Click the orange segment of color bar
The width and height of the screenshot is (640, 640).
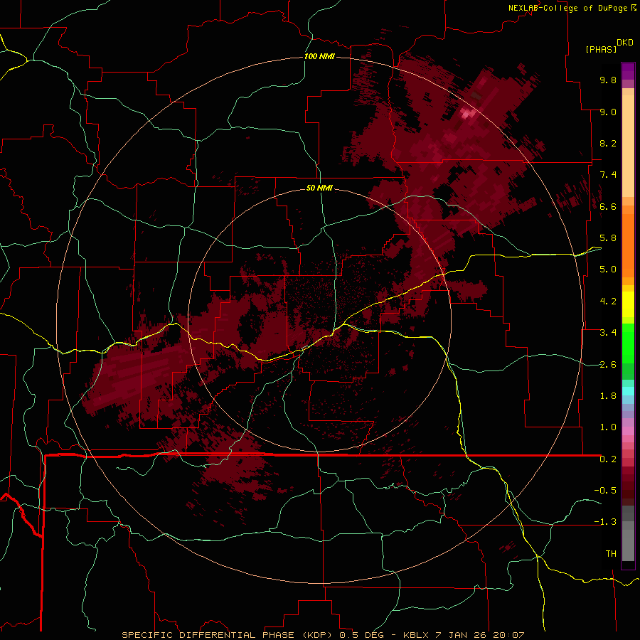pyautogui.click(x=628, y=245)
